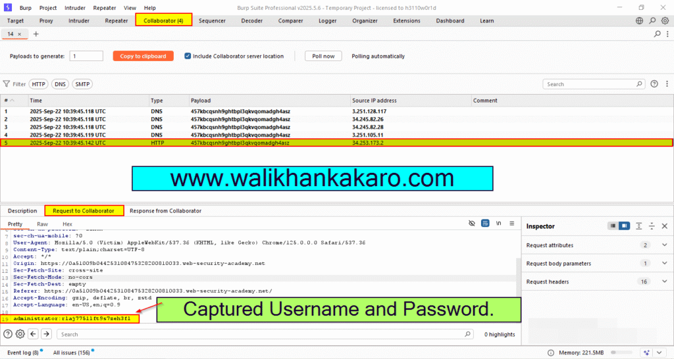The width and height of the screenshot is (674, 359).
Task: Toggle Include Collaborator server location checkbox
Action: (188, 56)
